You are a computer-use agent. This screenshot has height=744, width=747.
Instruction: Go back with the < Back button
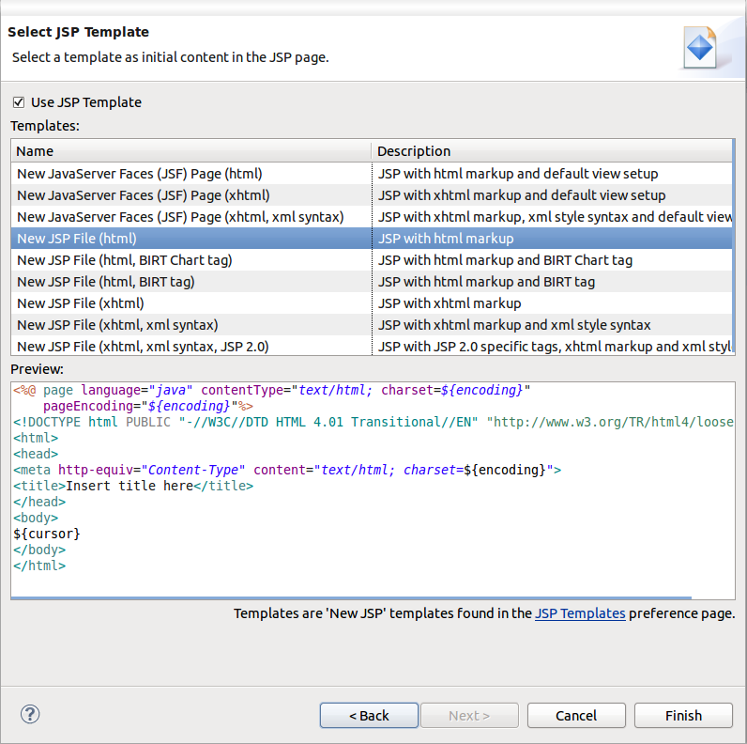pos(369,716)
